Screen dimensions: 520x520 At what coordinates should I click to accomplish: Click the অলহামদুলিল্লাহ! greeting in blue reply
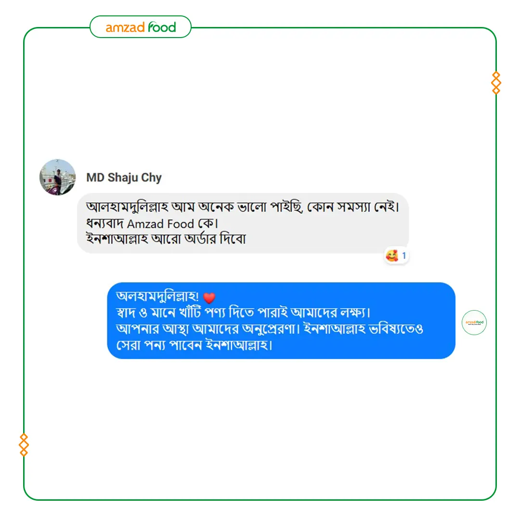tap(157, 296)
